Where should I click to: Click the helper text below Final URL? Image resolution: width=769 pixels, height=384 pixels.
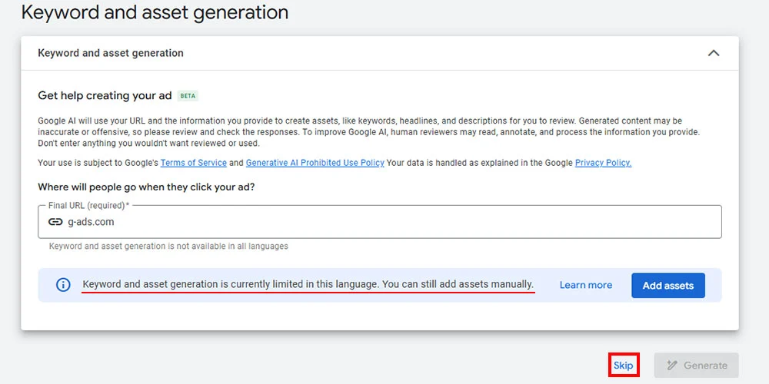(x=168, y=247)
